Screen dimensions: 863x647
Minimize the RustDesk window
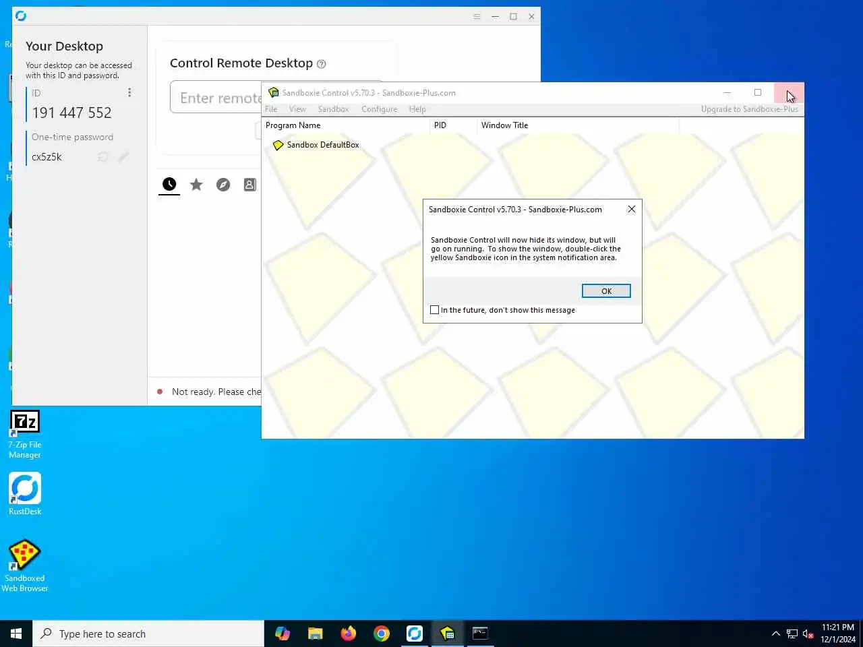pos(495,16)
